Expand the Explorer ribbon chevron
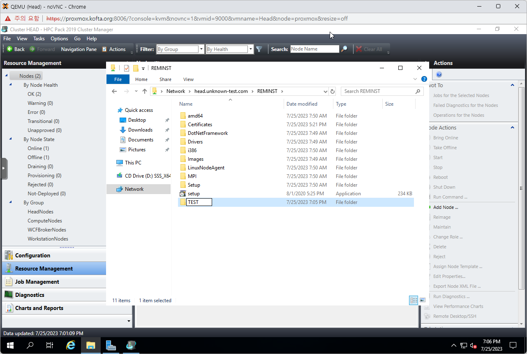 click(x=415, y=79)
